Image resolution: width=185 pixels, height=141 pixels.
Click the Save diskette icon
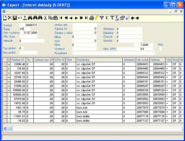click(x=14, y=18)
